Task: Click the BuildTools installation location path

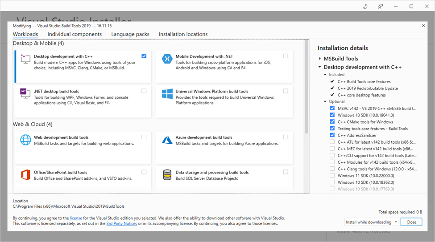Action: point(69,206)
